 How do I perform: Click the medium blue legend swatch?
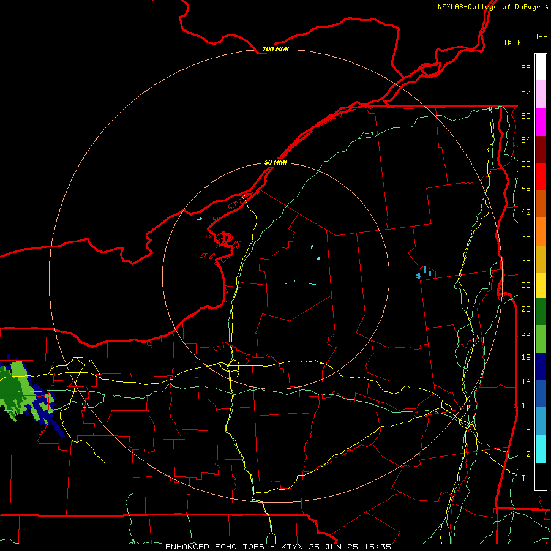541,394
